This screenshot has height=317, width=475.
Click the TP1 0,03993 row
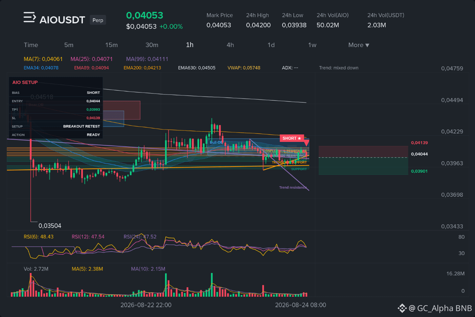point(56,109)
